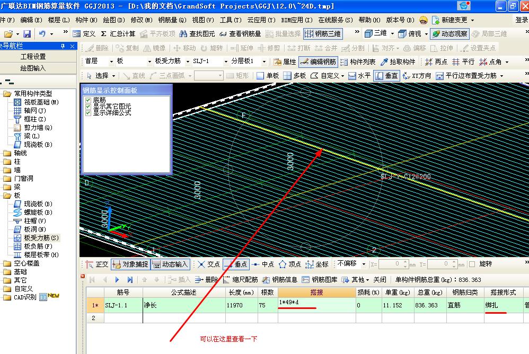
Task: Click 平行 auxiliary axis tool
Action: [x=464, y=61]
